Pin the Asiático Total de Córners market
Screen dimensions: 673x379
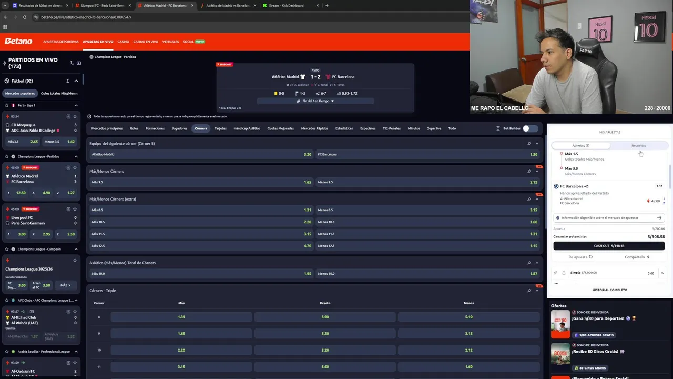pos(529,263)
